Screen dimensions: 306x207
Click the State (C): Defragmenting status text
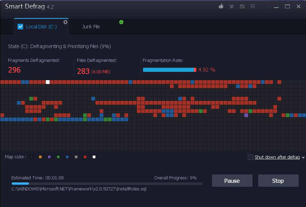[x=59, y=46]
